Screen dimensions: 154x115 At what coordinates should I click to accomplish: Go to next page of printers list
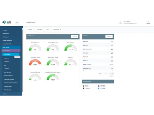[x=108, y=74]
